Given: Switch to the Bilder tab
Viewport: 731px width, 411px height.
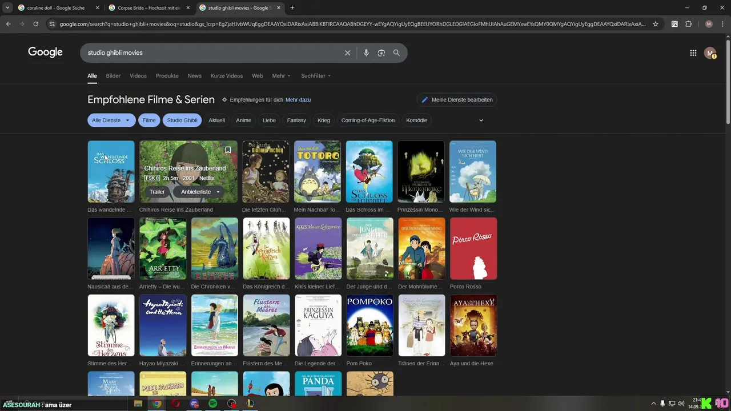Looking at the screenshot, I should [x=113, y=76].
